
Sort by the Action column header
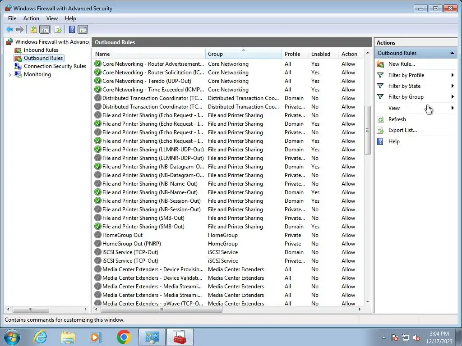click(x=351, y=54)
